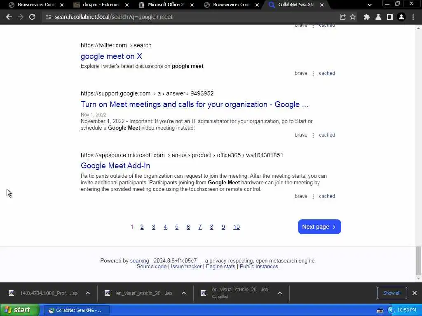Select CollabNet SearXNG taskbar button
This screenshot has width=422, height=316.
[x=76, y=310]
